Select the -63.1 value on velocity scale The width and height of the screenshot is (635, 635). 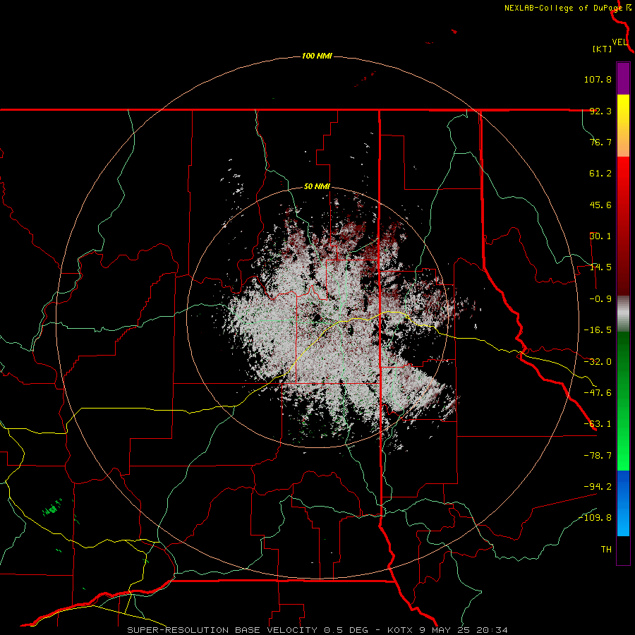coord(598,424)
